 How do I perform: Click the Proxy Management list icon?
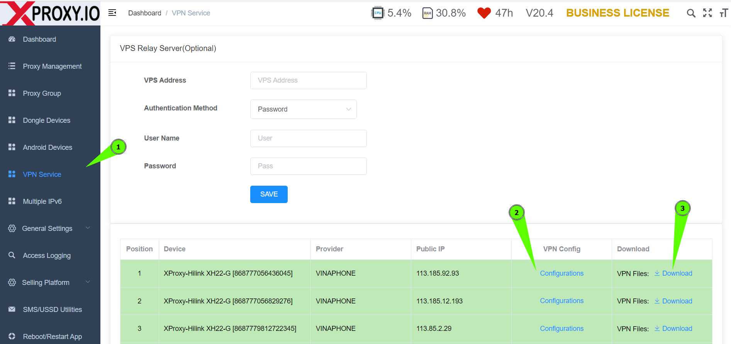click(x=12, y=66)
